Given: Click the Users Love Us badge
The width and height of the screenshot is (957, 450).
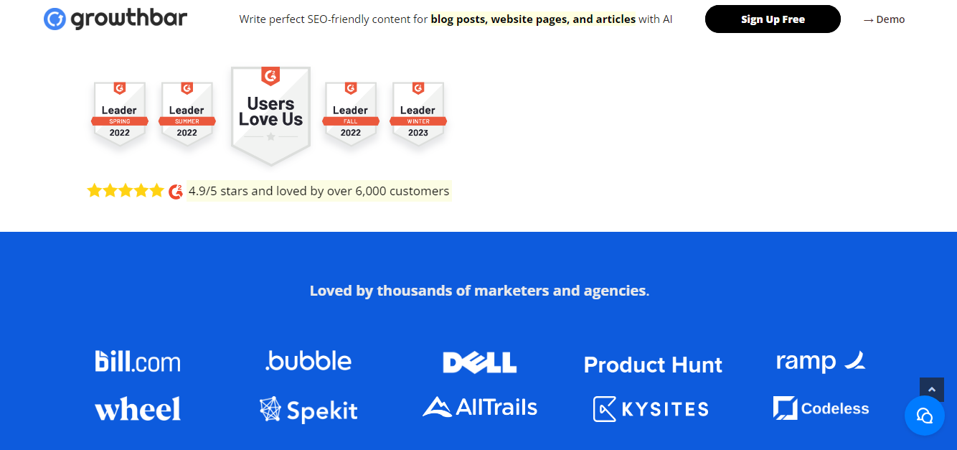Looking at the screenshot, I should tap(270, 115).
